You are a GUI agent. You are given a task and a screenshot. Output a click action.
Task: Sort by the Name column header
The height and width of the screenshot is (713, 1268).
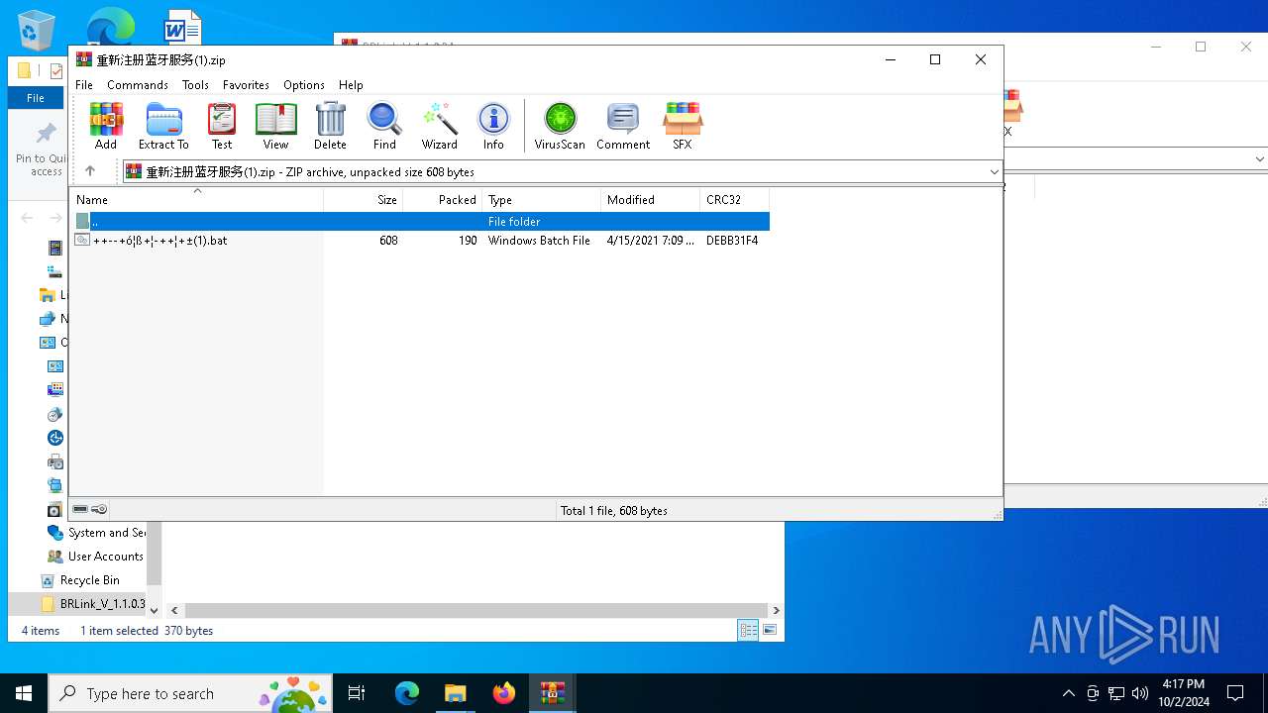[196, 200]
